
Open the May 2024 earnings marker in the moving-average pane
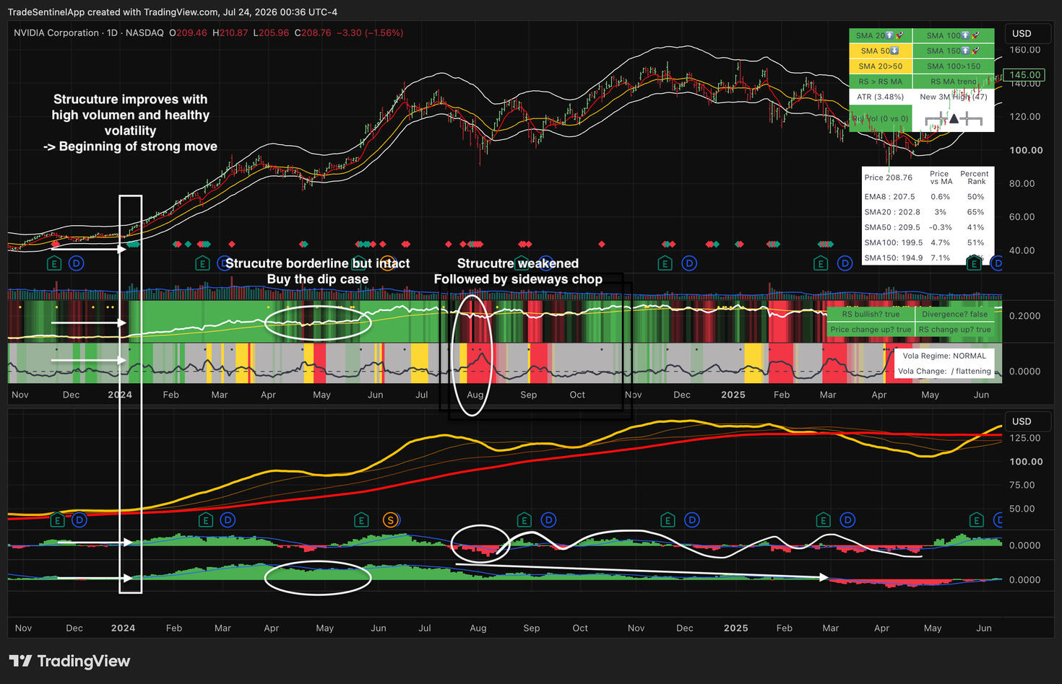361,519
